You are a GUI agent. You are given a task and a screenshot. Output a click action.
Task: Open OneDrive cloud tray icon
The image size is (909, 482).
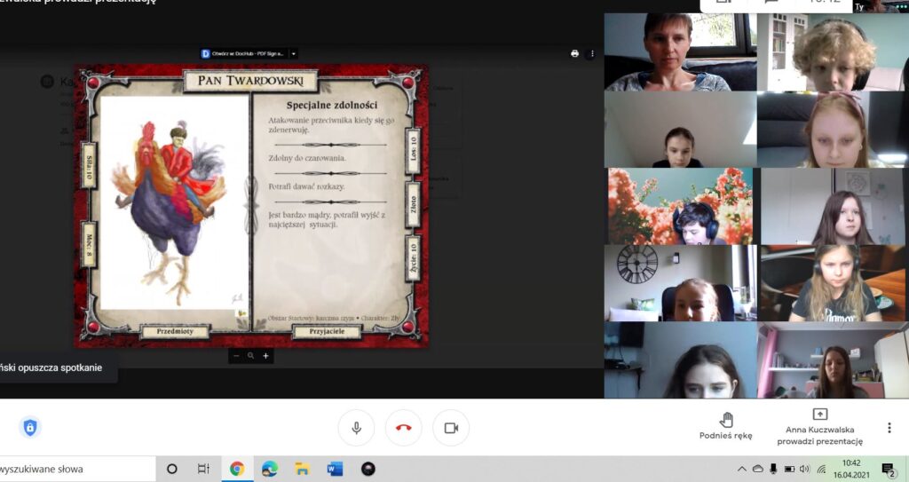tap(757, 469)
